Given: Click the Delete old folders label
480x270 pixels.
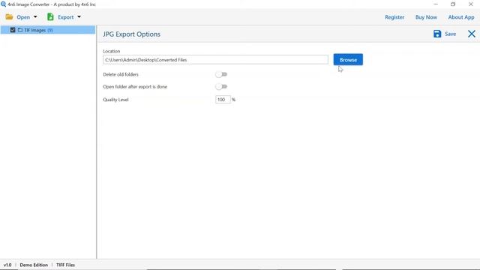Looking at the screenshot, I should 121,74.
